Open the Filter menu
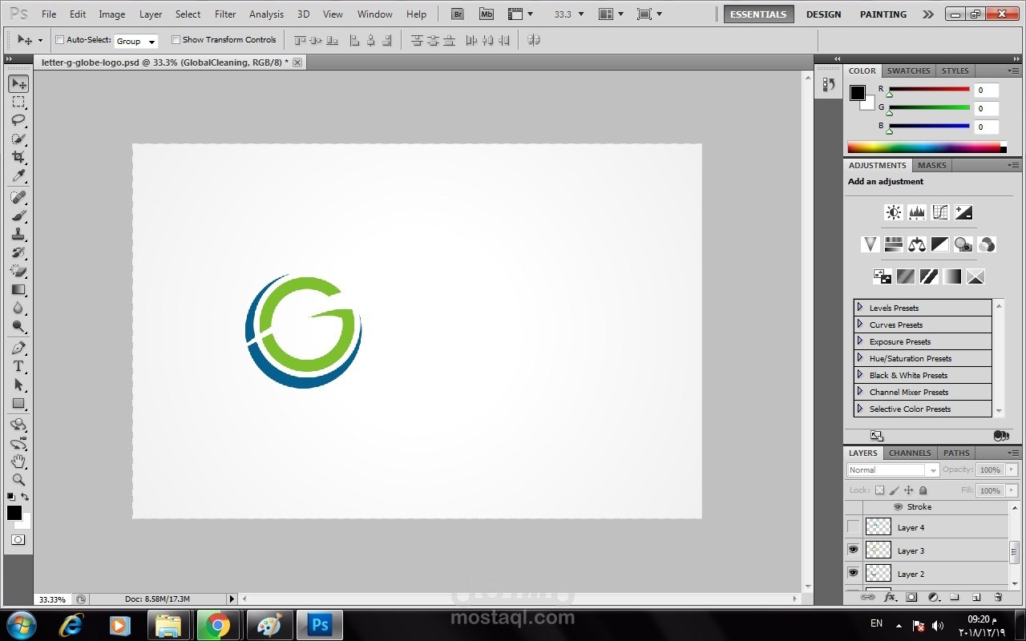 (x=225, y=14)
